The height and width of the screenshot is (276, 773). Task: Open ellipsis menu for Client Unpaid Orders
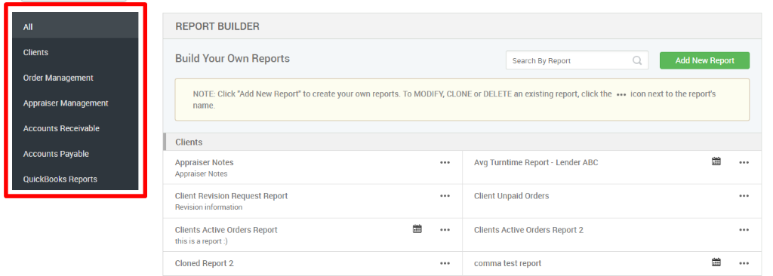click(744, 196)
